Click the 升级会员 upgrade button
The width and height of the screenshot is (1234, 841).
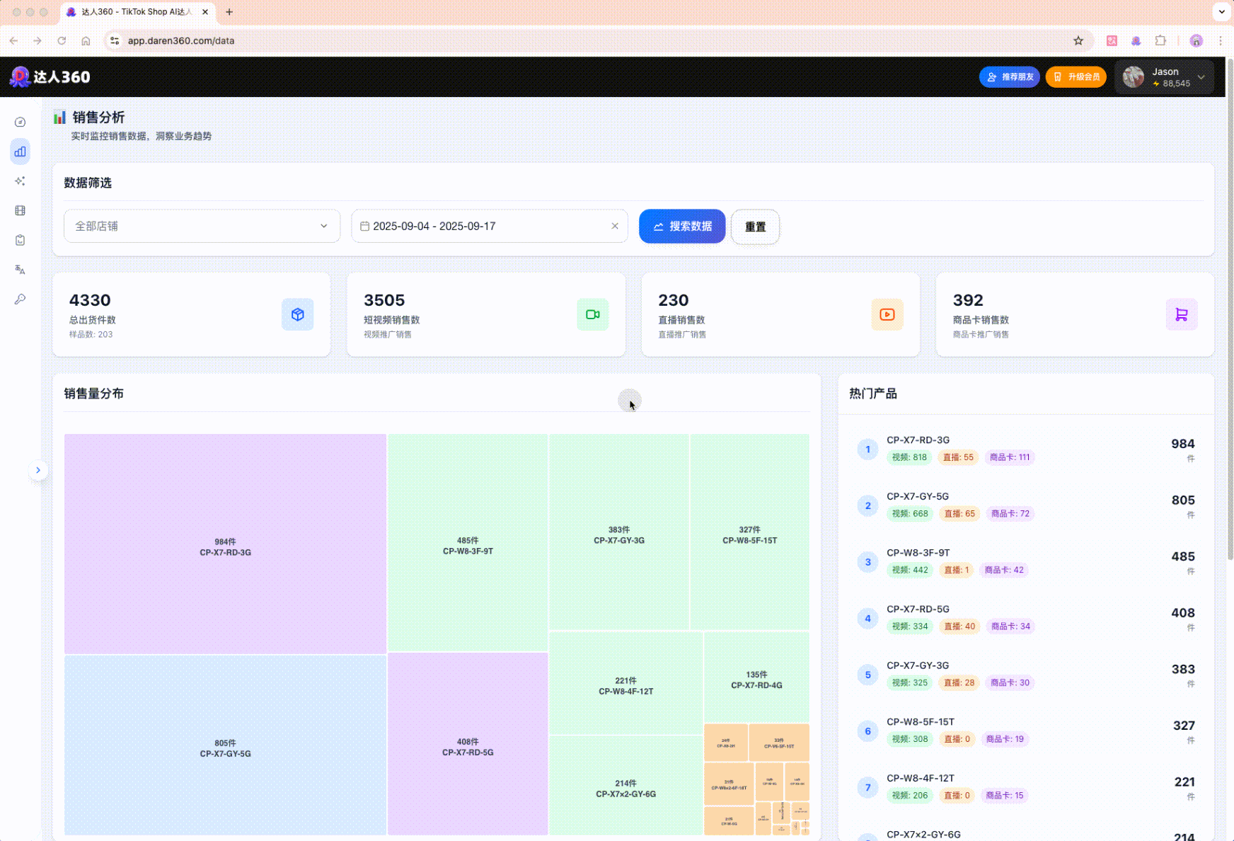[1076, 77]
